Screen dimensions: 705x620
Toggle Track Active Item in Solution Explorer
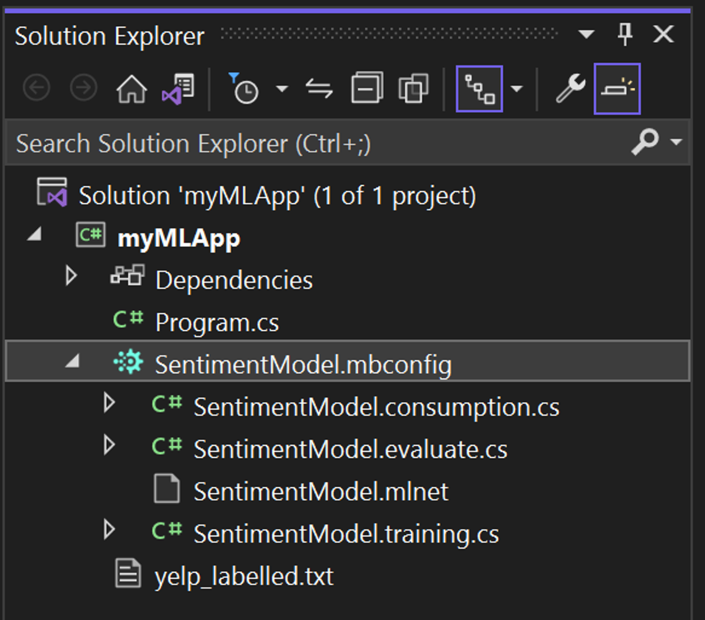[479, 88]
